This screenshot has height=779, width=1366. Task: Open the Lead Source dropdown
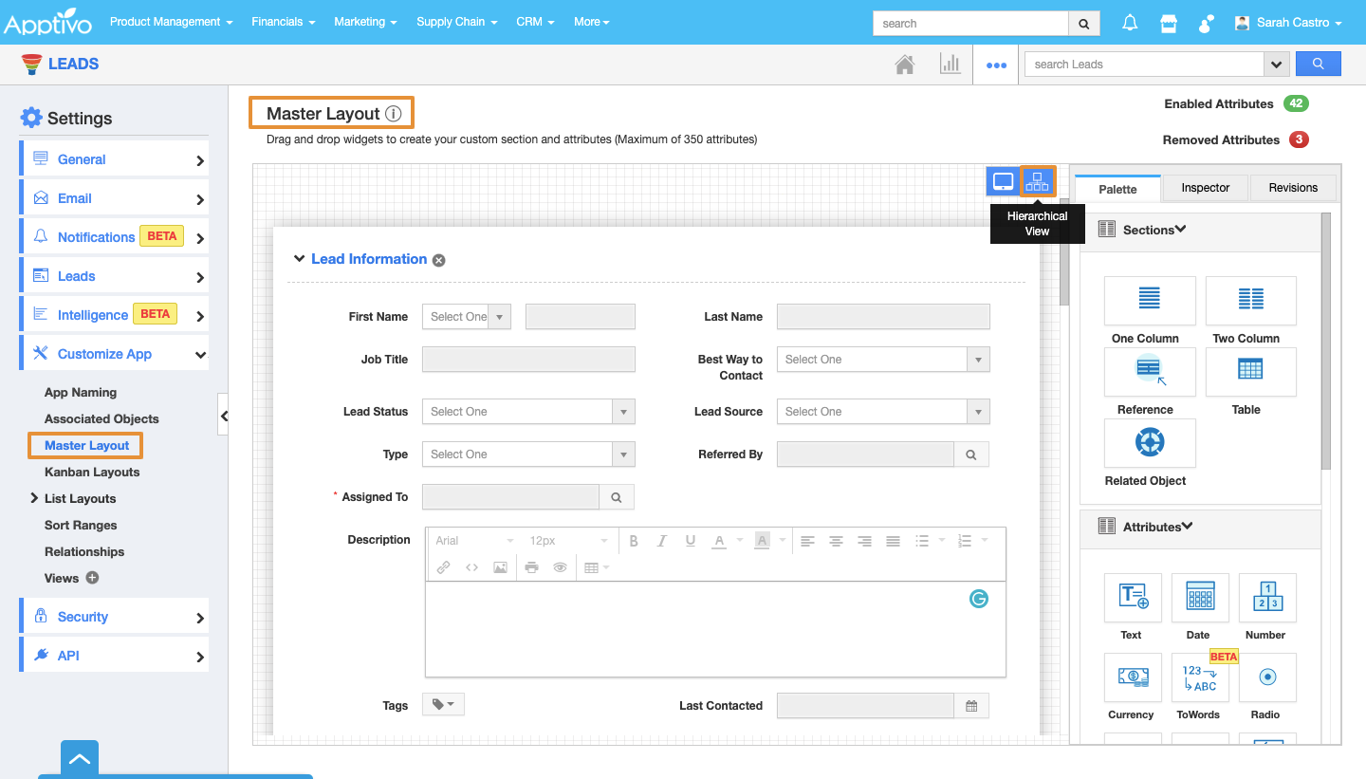click(x=882, y=412)
